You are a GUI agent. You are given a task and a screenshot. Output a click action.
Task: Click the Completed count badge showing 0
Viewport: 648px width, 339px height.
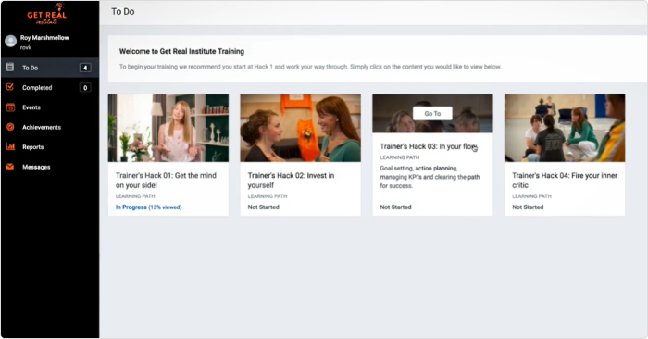[x=85, y=88]
